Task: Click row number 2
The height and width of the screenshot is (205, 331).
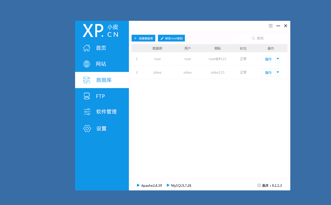Action: (x=137, y=72)
